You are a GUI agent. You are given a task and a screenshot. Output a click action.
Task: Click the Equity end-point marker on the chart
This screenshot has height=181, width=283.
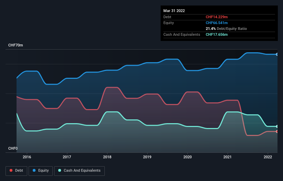[277, 54]
